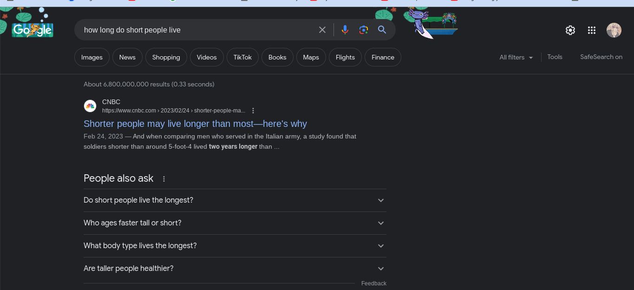
Task: Open Quick Settings gear icon
Action: point(570,30)
